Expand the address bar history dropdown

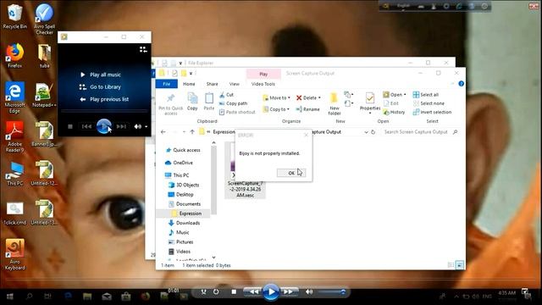366,132
